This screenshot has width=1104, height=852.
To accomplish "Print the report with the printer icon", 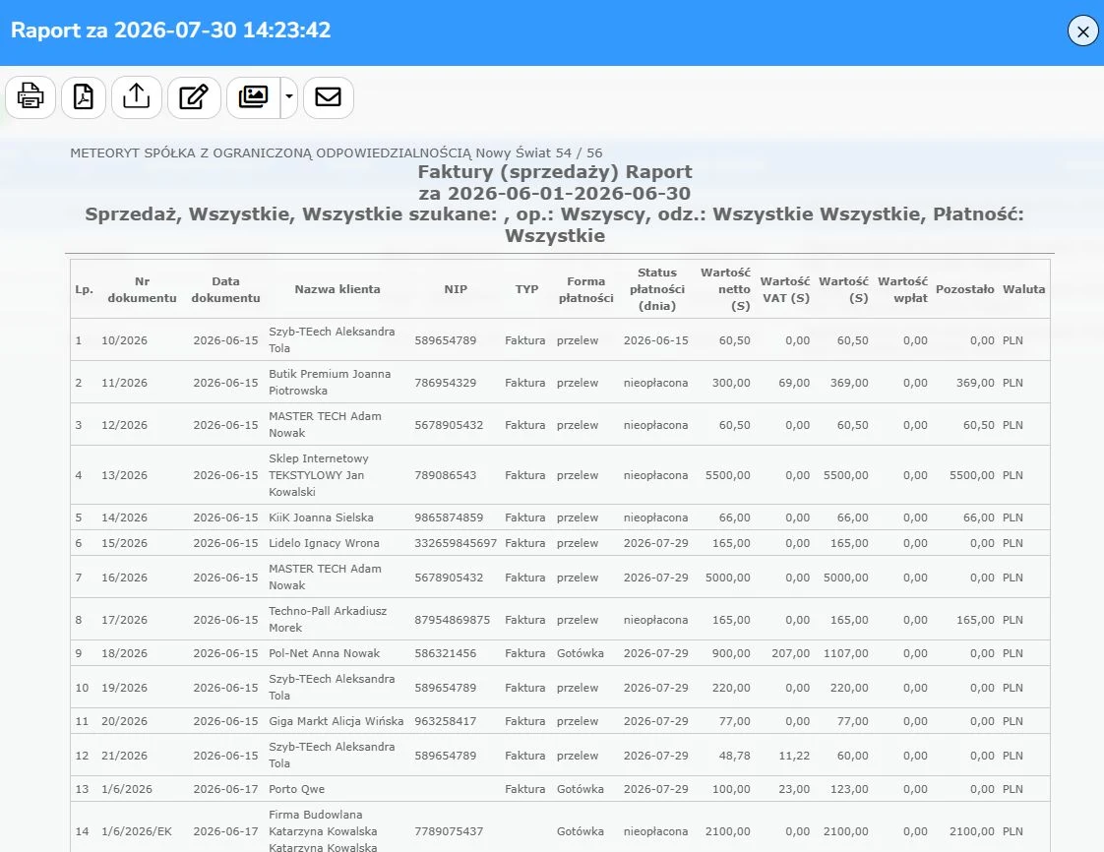I will click(x=31, y=97).
